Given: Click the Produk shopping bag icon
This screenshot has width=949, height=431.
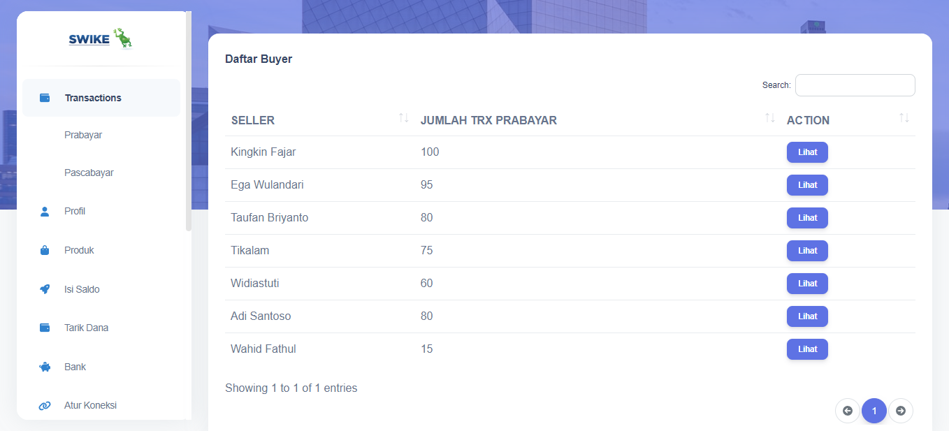Looking at the screenshot, I should pos(45,250).
